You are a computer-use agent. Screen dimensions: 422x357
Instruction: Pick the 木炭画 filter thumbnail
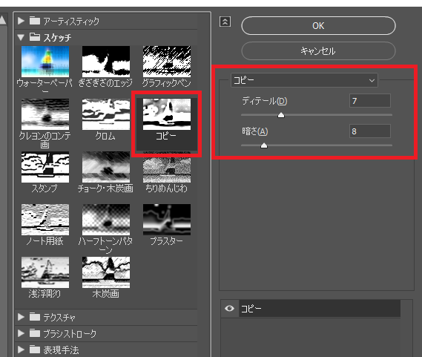pyautogui.click(x=106, y=272)
